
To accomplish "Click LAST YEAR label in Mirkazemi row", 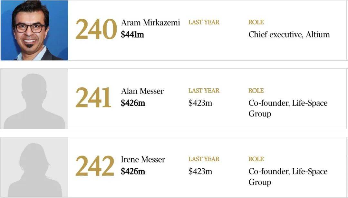I will (x=204, y=22).
